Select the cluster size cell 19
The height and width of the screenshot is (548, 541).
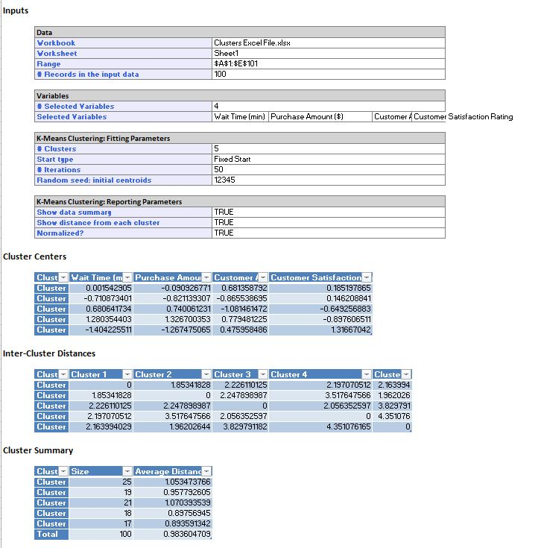coord(101,492)
